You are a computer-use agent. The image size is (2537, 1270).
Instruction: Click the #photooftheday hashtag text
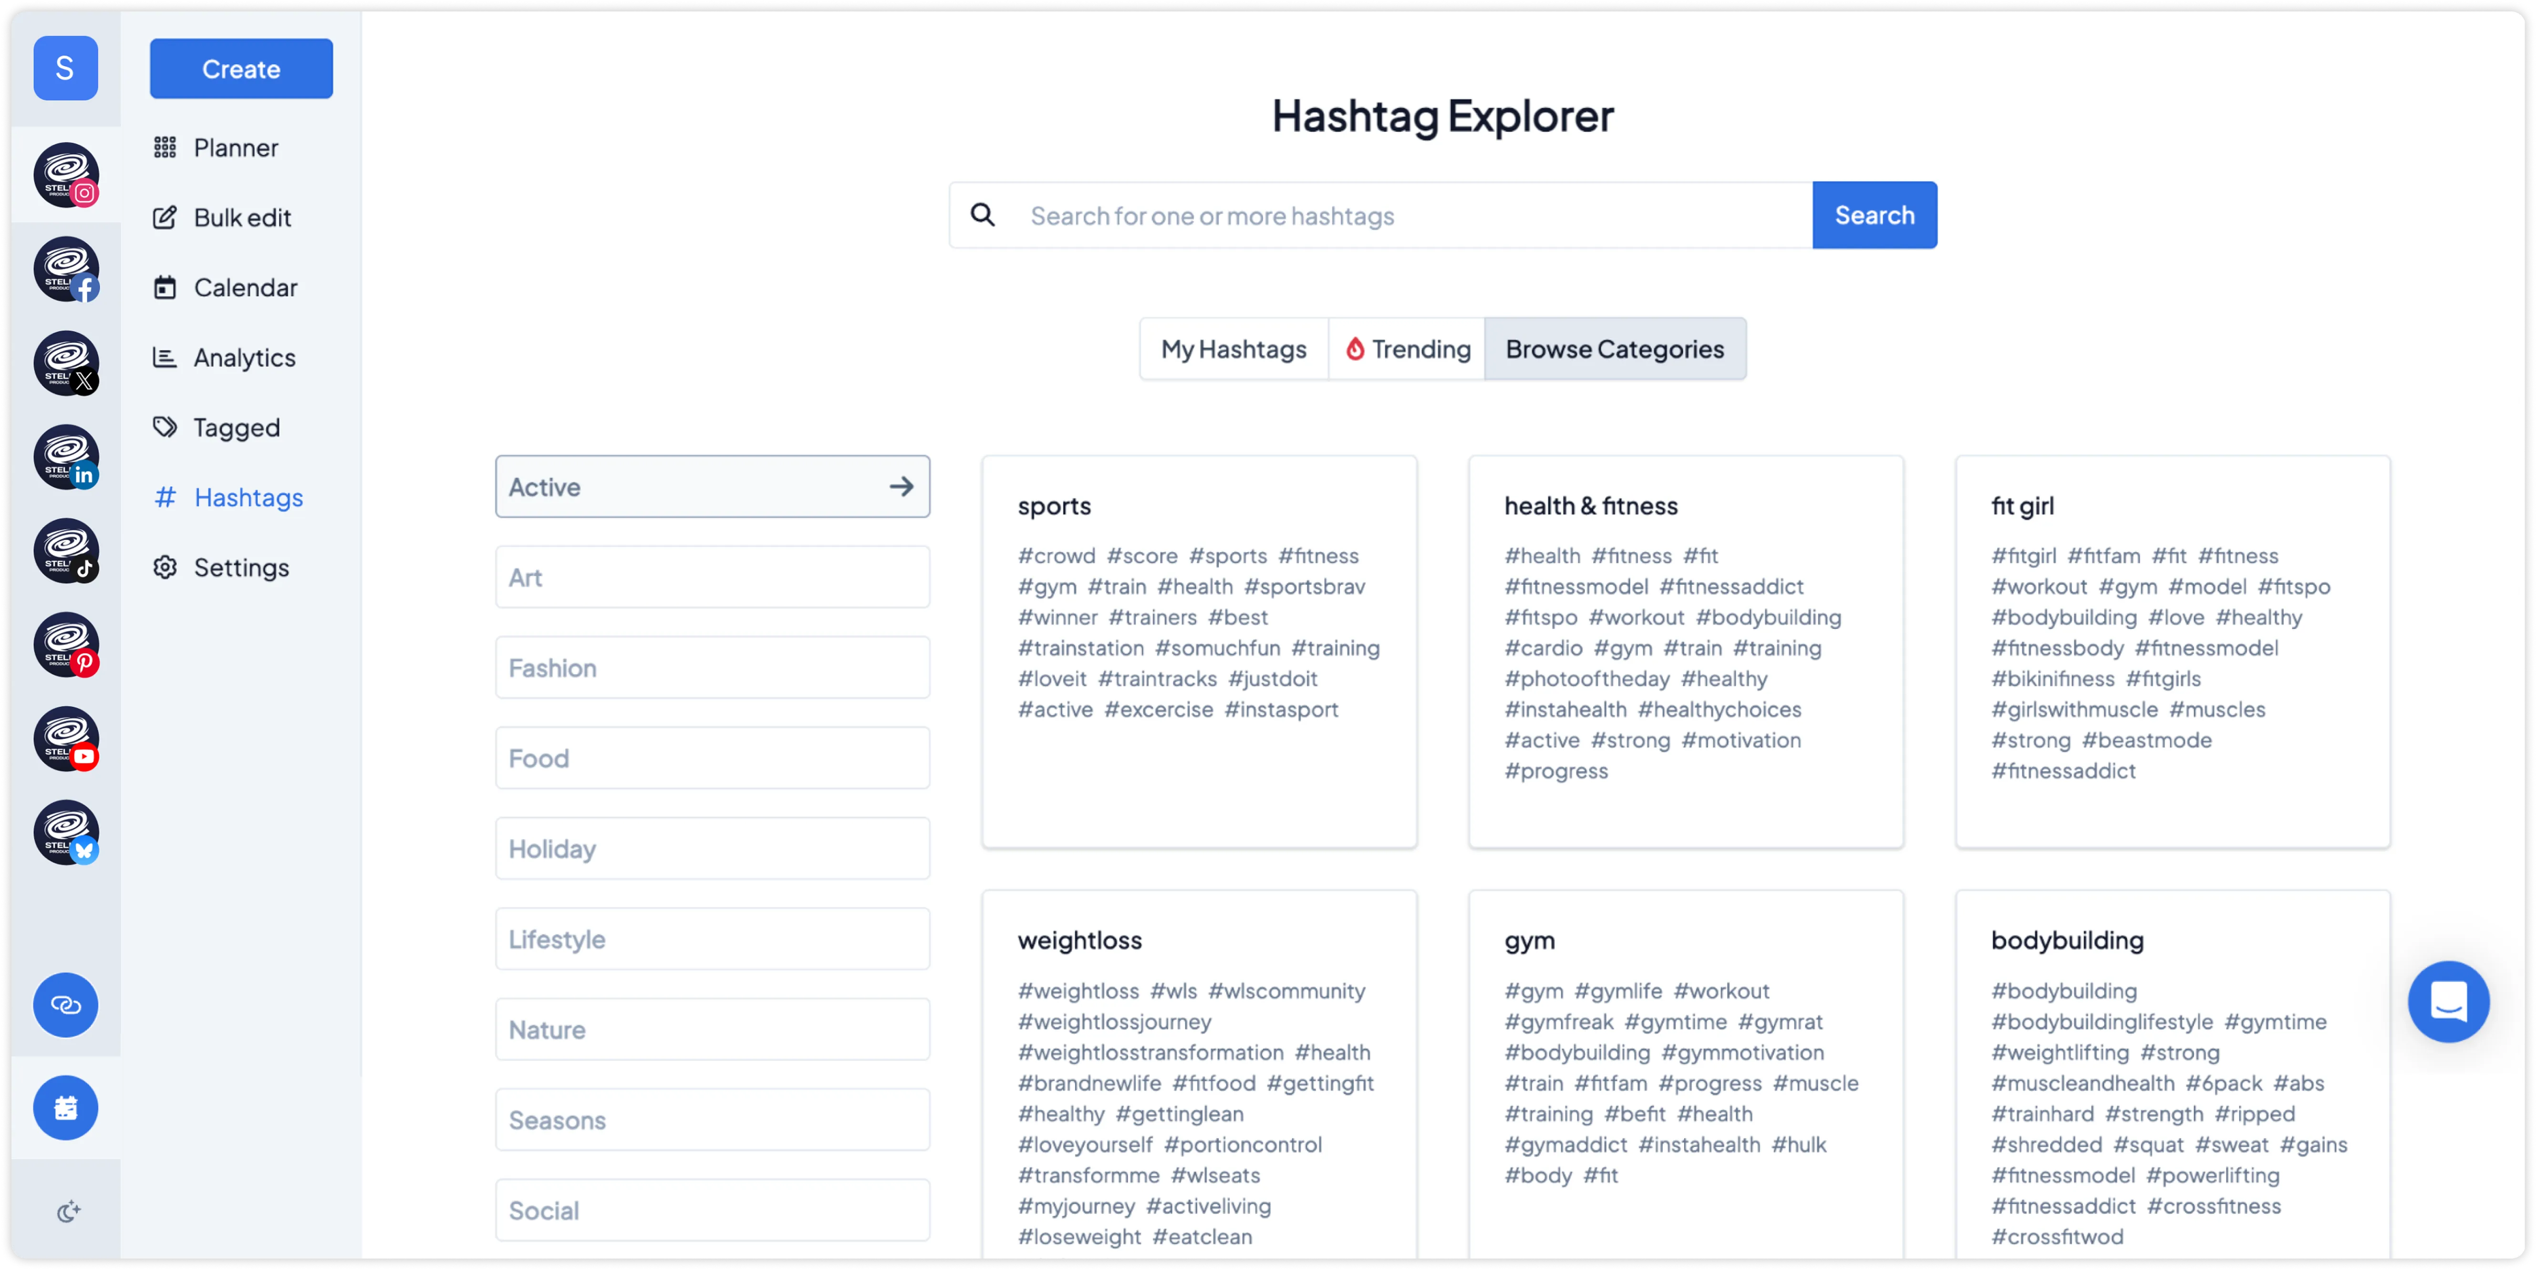(1586, 678)
